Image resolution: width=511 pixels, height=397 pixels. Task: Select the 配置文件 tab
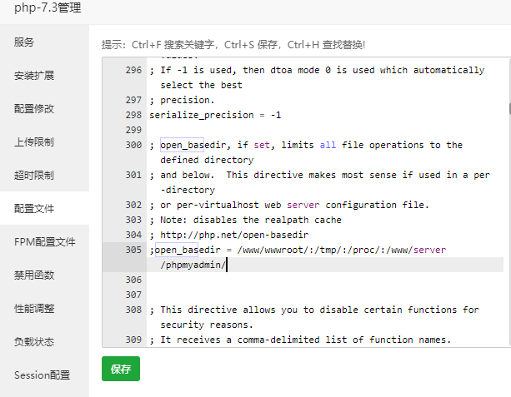44,208
